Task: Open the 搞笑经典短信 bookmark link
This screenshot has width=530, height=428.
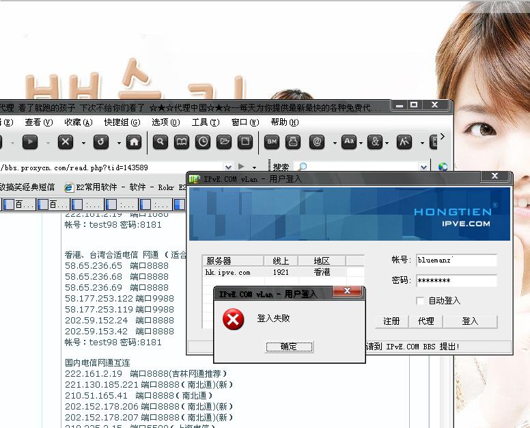Action: [27, 187]
